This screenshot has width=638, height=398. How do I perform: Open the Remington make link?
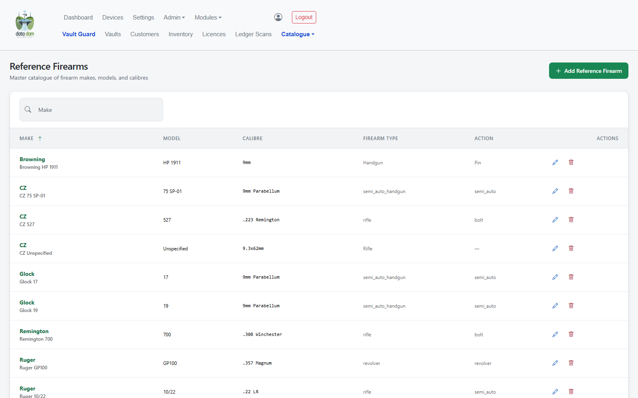click(34, 331)
